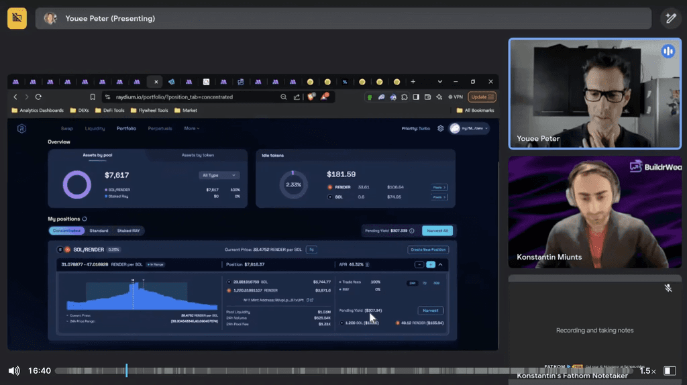
Task: Open the tab search chevron in the tab strip
Action: [x=440, y=81]
